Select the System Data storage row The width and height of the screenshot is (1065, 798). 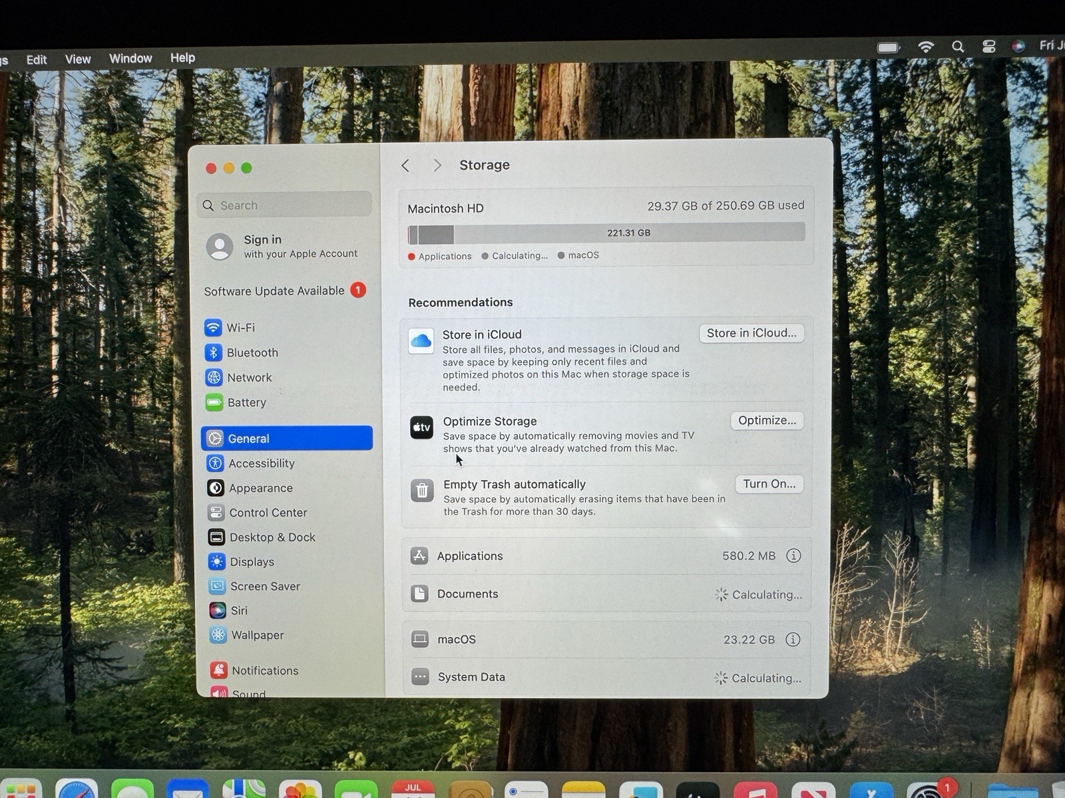point(606,677)
